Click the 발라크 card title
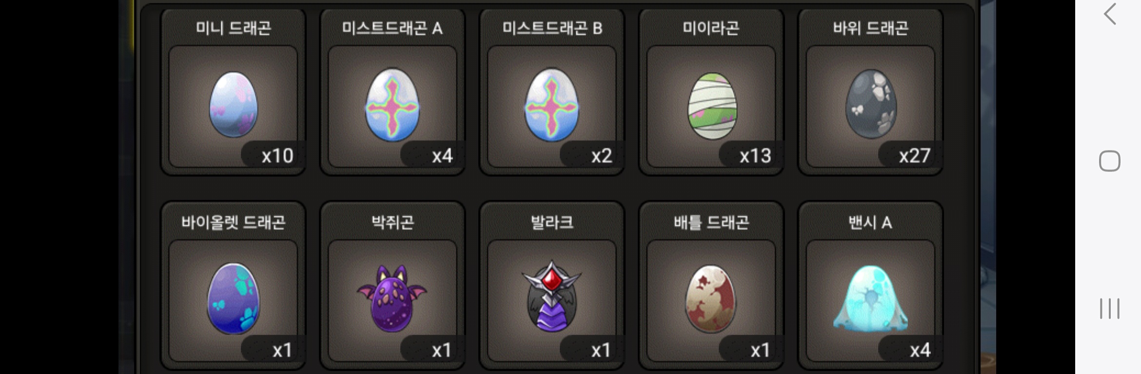This screenshot has width=1141, height=374. point(552,223)
